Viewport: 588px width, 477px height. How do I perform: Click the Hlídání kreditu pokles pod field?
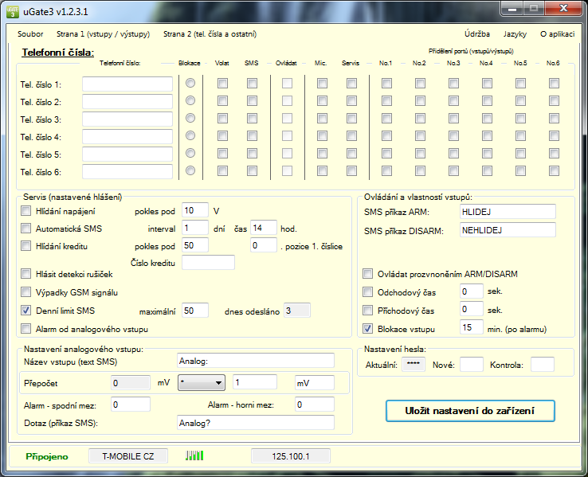[x=195, y=245]
